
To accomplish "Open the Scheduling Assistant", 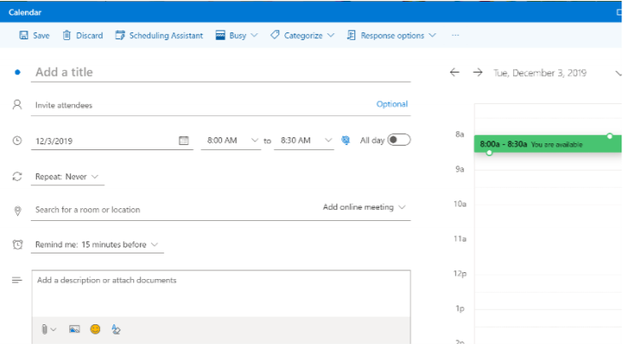I will pyautogui.click(x=160, y=36).
